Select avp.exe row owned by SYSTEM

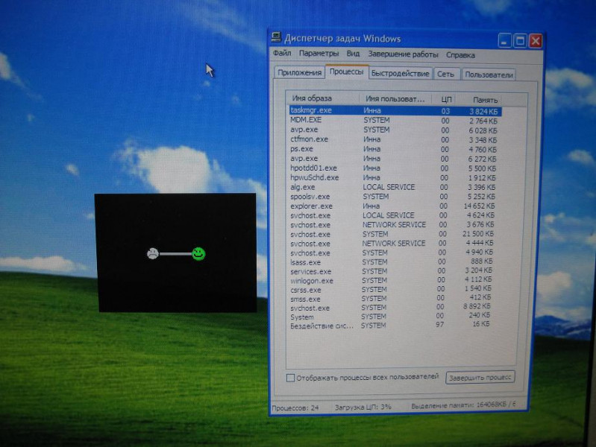(395, 130)
